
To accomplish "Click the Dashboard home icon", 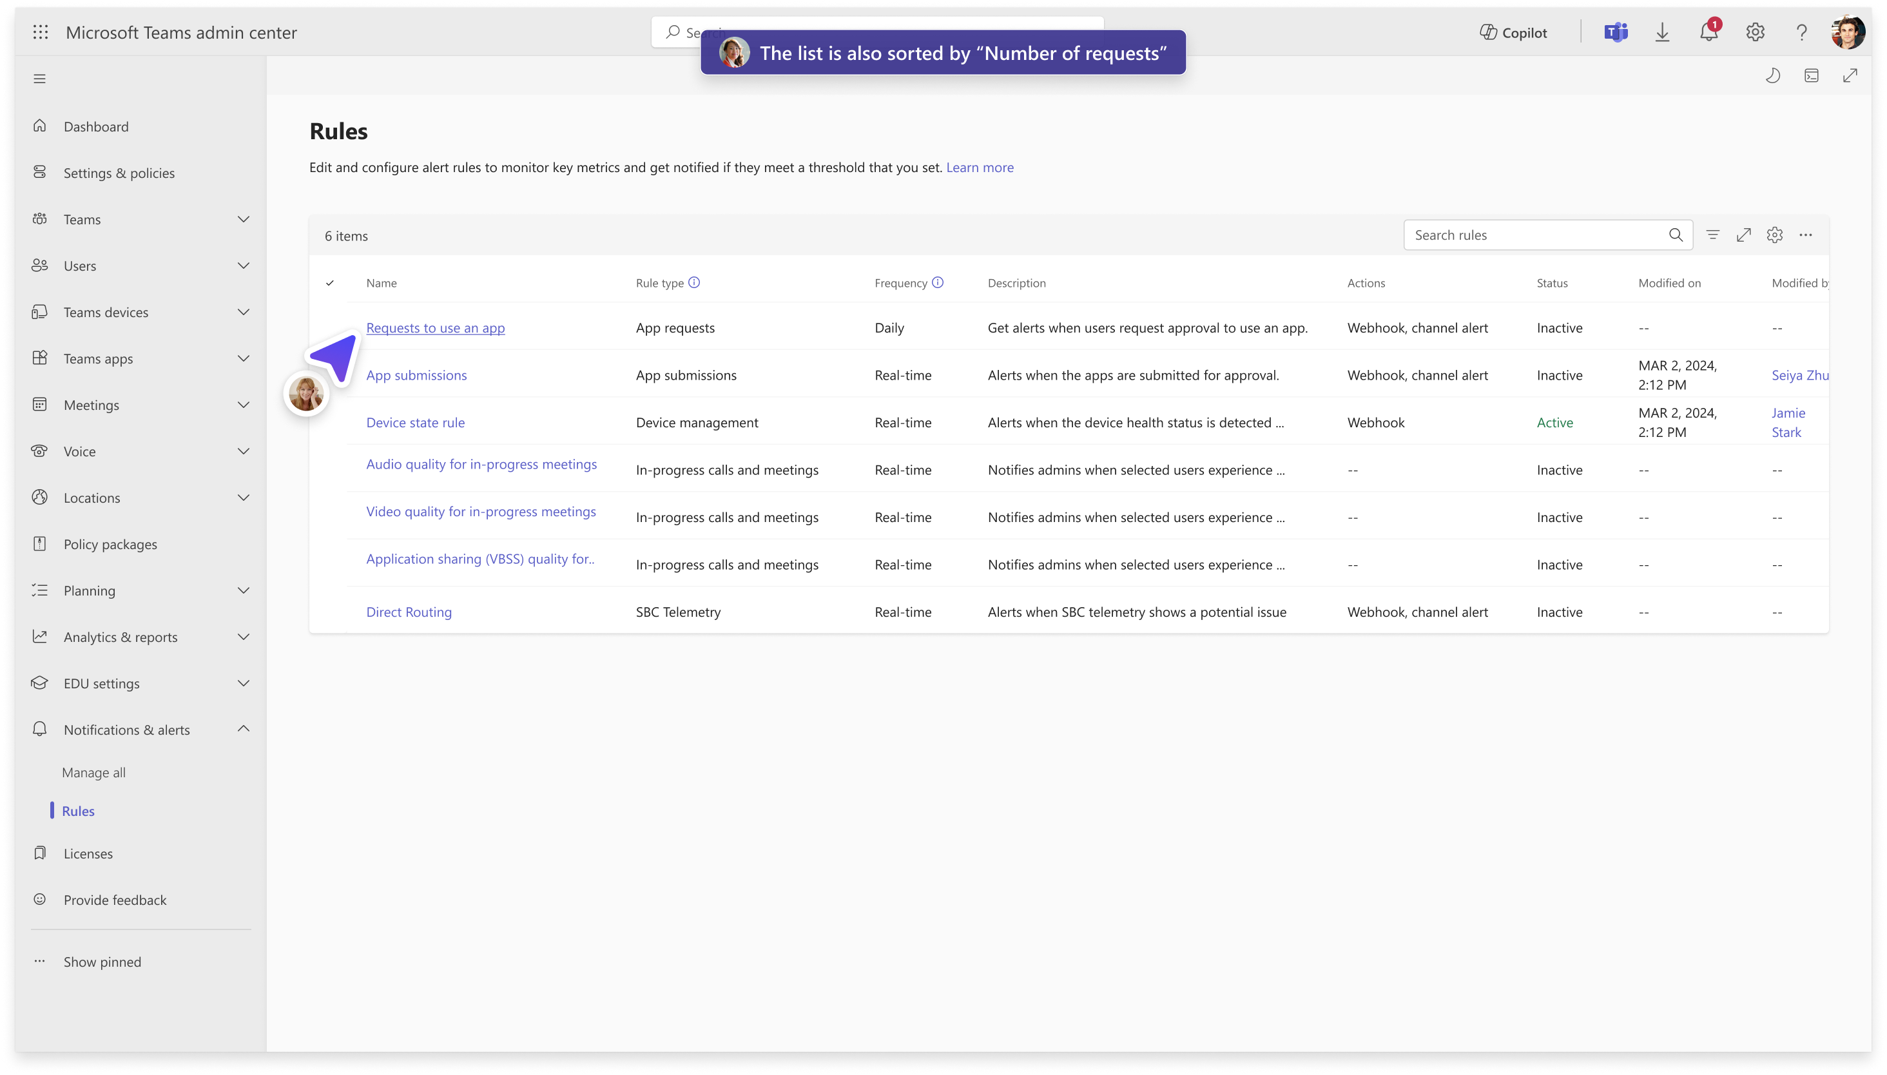I will 40,126.
